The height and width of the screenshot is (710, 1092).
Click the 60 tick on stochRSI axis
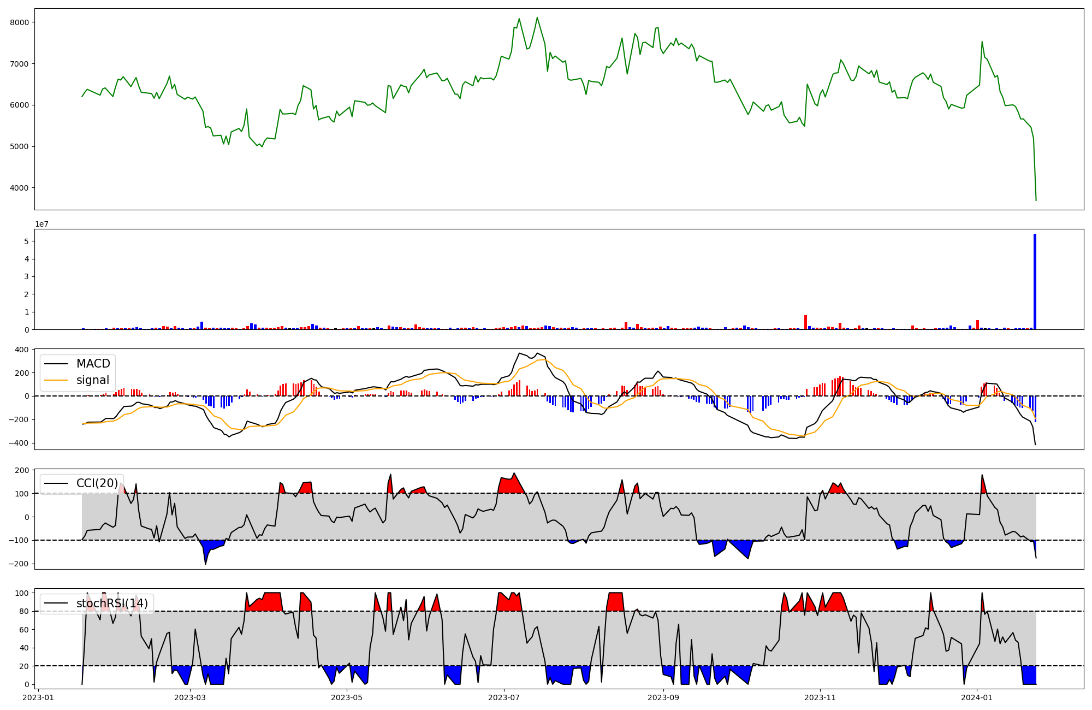point(24,630)
